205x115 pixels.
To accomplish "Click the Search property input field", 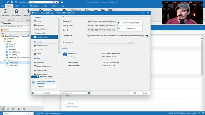I will (x=74, y=93).
